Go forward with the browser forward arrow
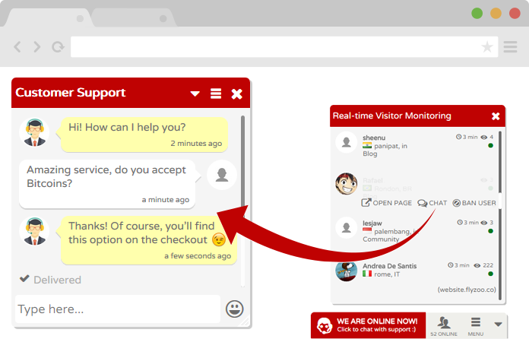Screen dimensions: 529x339 tap(36, 46)
